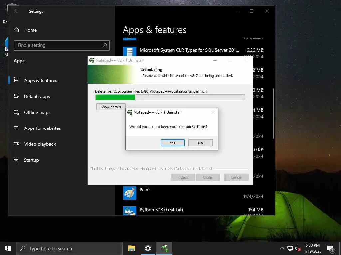Open File Explorer from the taskbar
The width and height of the screenshot is (341, 255).
pyautogui.click(x=131, y=248)
